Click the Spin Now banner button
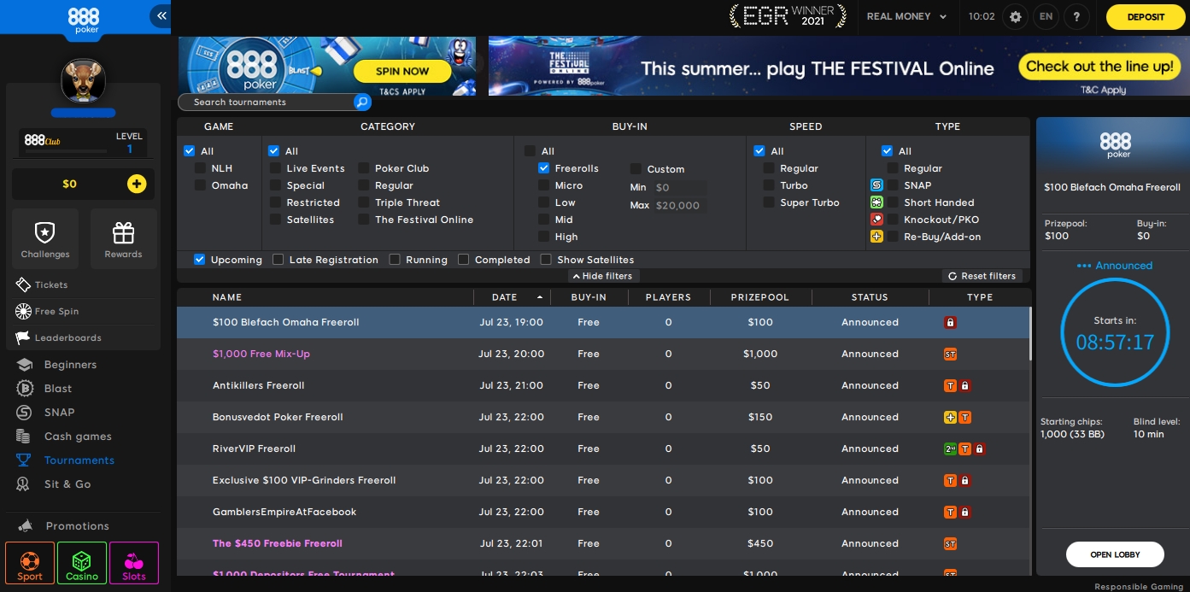Viewport: 1190px width, 592px height. [402, 71]
